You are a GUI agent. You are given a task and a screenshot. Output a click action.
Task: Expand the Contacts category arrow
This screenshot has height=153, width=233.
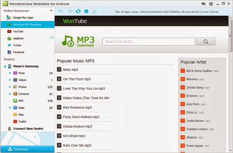pos(10,94)
